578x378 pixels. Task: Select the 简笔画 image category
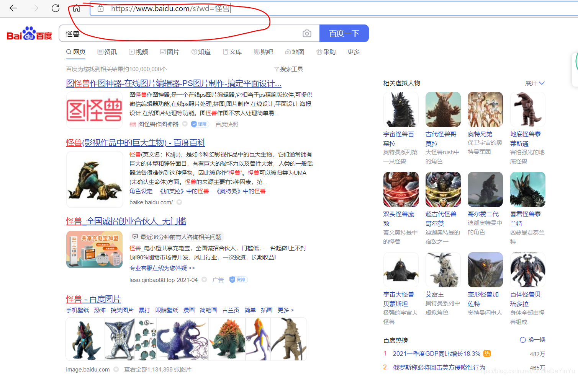[208, 310]
